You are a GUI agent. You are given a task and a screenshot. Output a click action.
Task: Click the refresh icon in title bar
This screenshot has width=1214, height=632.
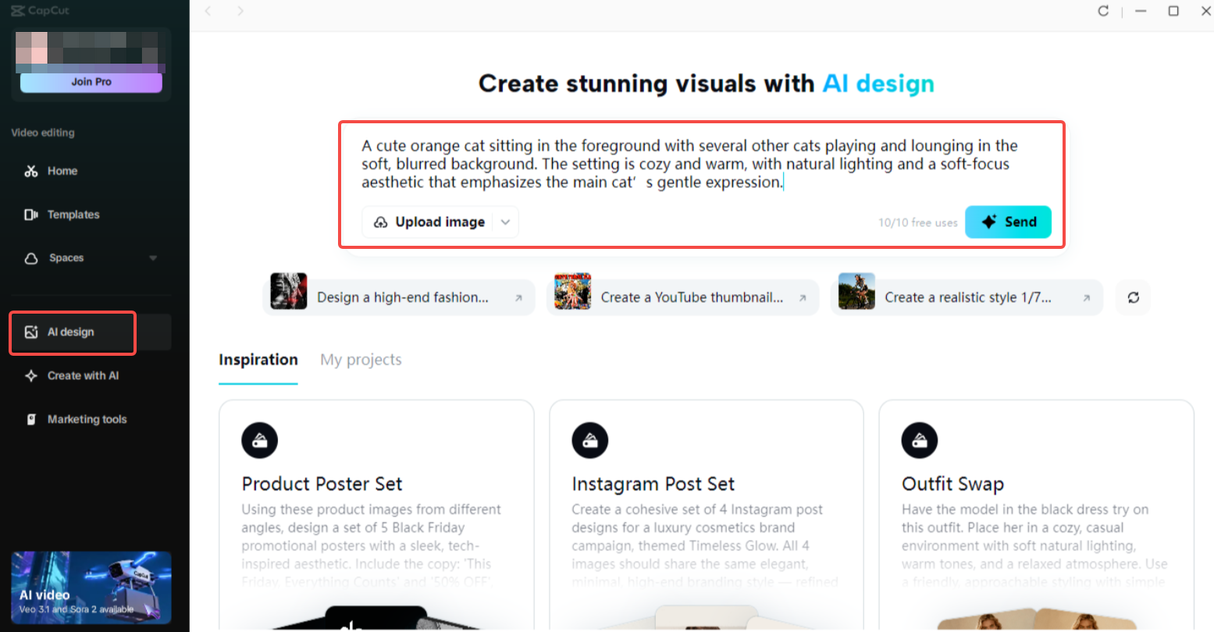coord(1103,11)
